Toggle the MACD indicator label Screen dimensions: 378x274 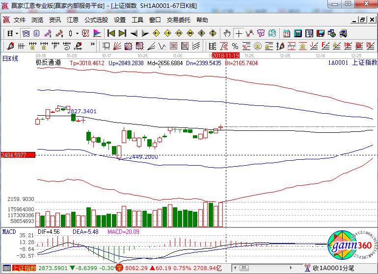click(x=9, y=231)
